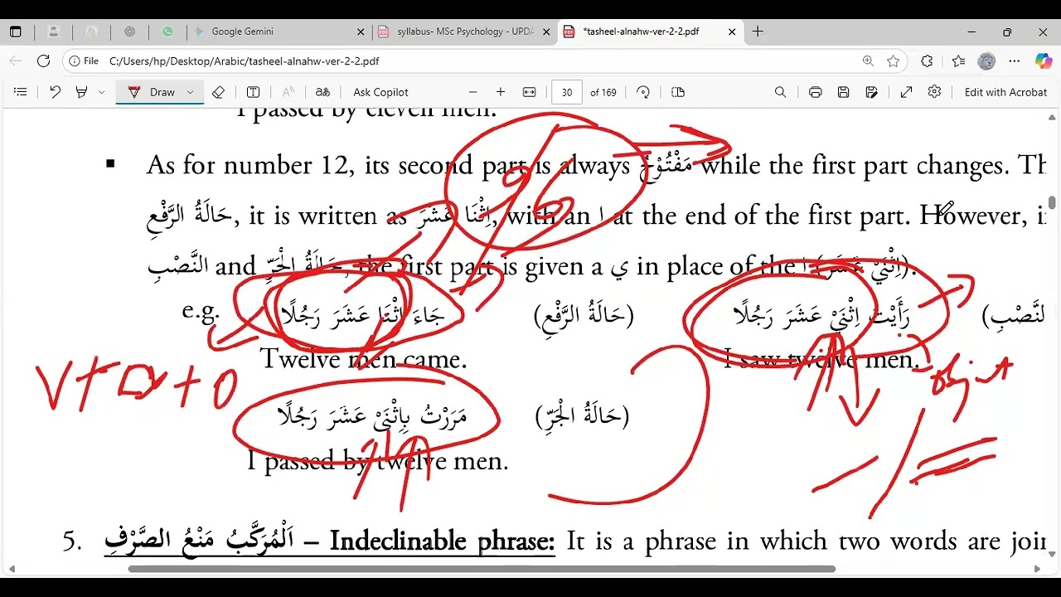The height and width of the screenshot is (597, 1061).
Task: Open the Favorites list
Action: click(x=958, y=61)
